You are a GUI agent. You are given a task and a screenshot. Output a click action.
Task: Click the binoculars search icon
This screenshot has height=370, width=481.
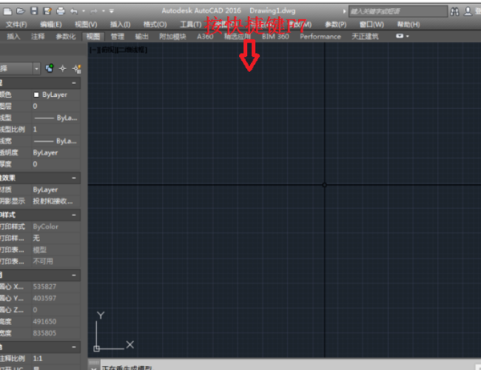pos(455,12)
